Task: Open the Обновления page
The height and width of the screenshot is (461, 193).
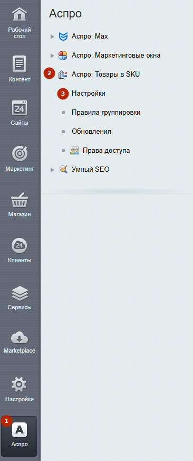Action: 91,132
